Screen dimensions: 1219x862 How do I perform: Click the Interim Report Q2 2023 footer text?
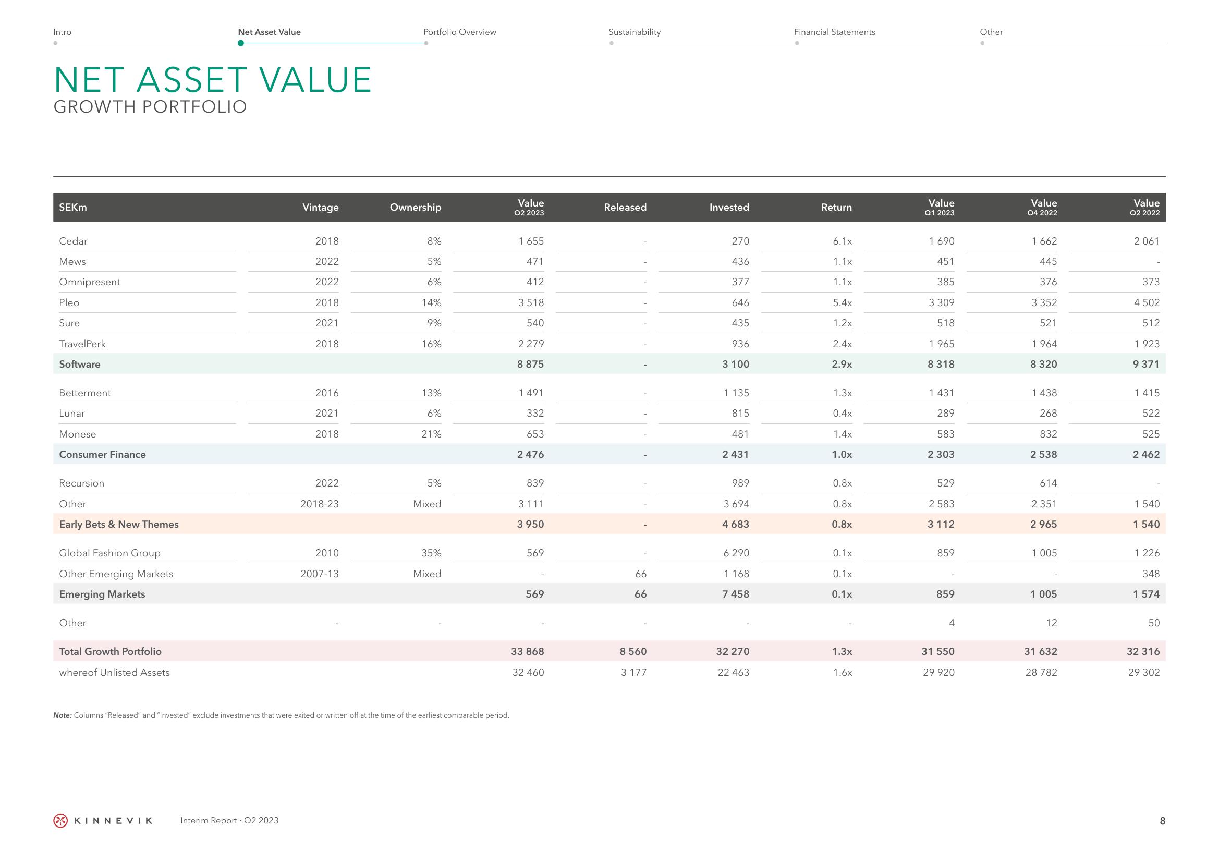[229, 821]
